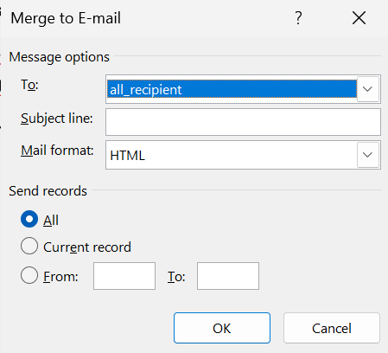Image resolution: width=388 pixels, height=353 pixels.
Task: Click the Message options group heading
Action: (59, 57)
